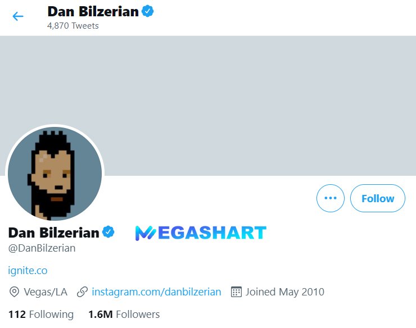Open the ignite.co link
The width and height of the screenshot is (416, 328).
28,270
